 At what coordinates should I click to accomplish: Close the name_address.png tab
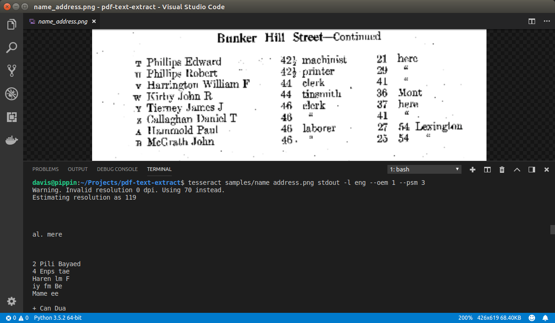click(x=94, y=22)
